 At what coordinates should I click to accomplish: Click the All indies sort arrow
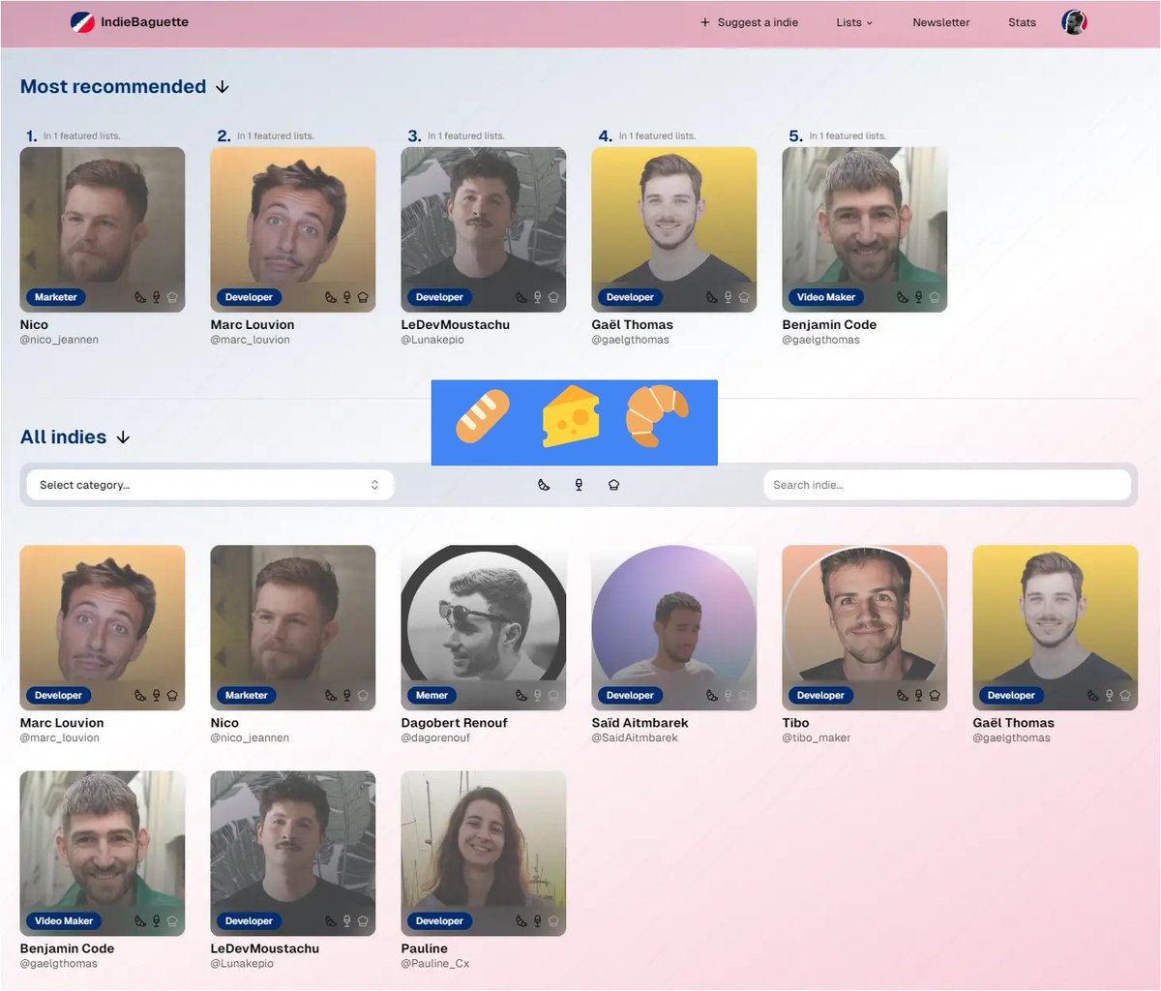pos(123,437)
